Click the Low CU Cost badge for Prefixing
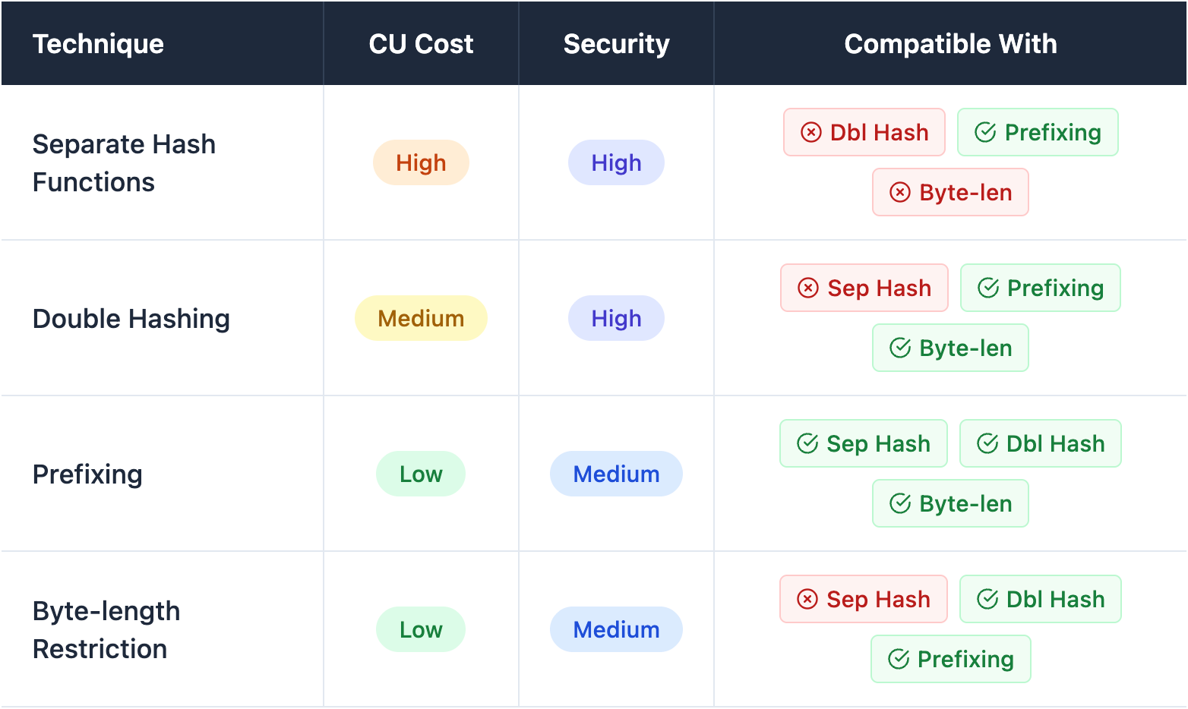This screenshot has height=709, width=1188. (x=421, y=474)
